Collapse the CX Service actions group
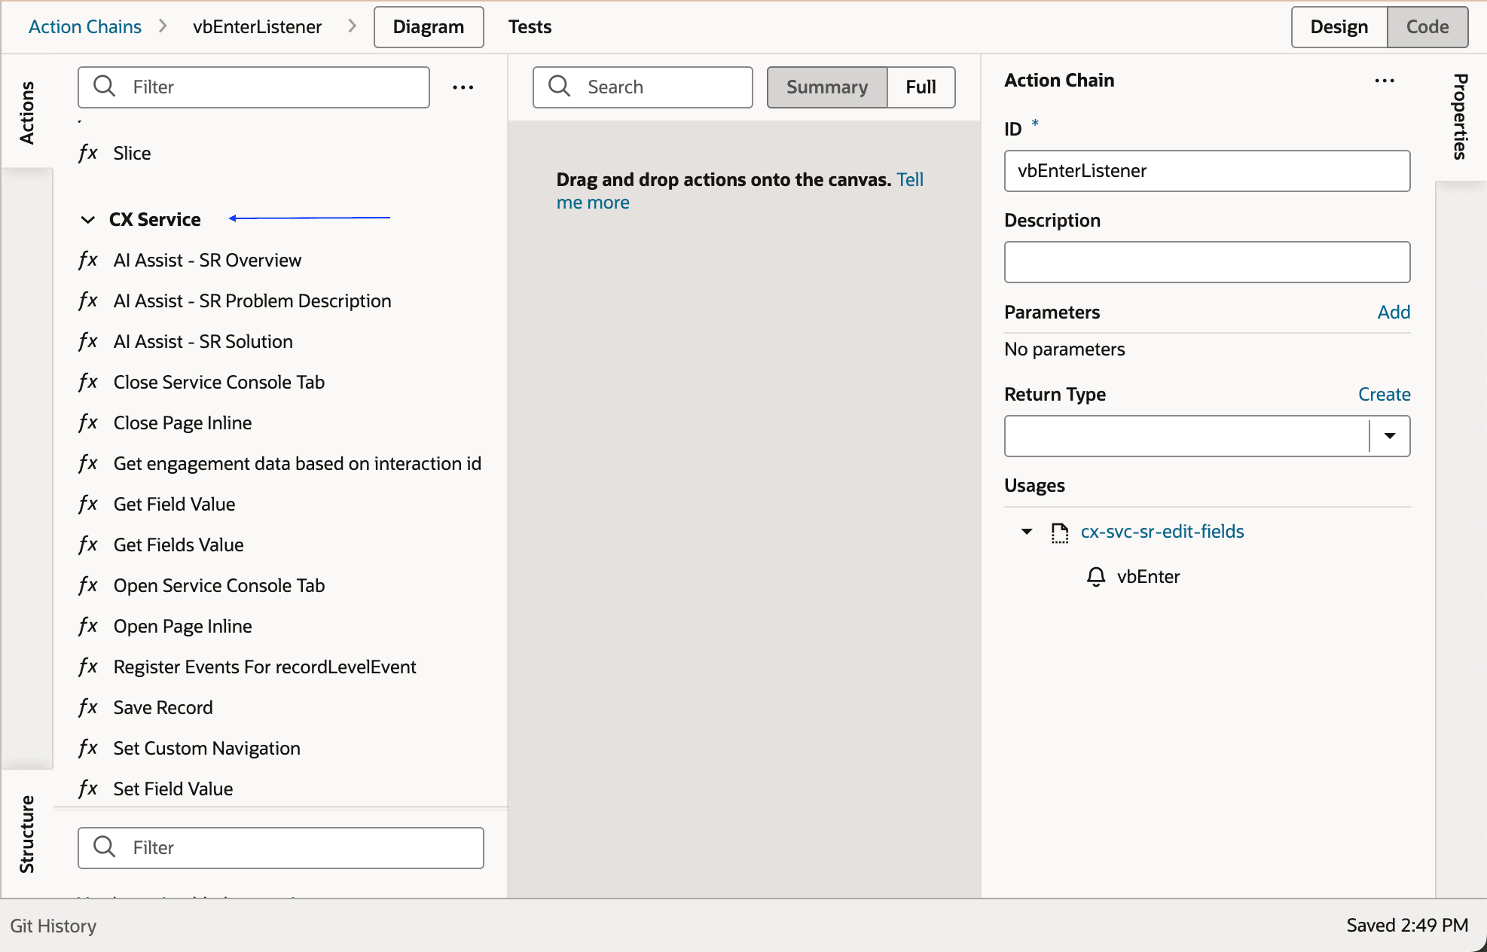Viewport: 1487px width, 952px height. pyautogui.click(x=88, y=220)
